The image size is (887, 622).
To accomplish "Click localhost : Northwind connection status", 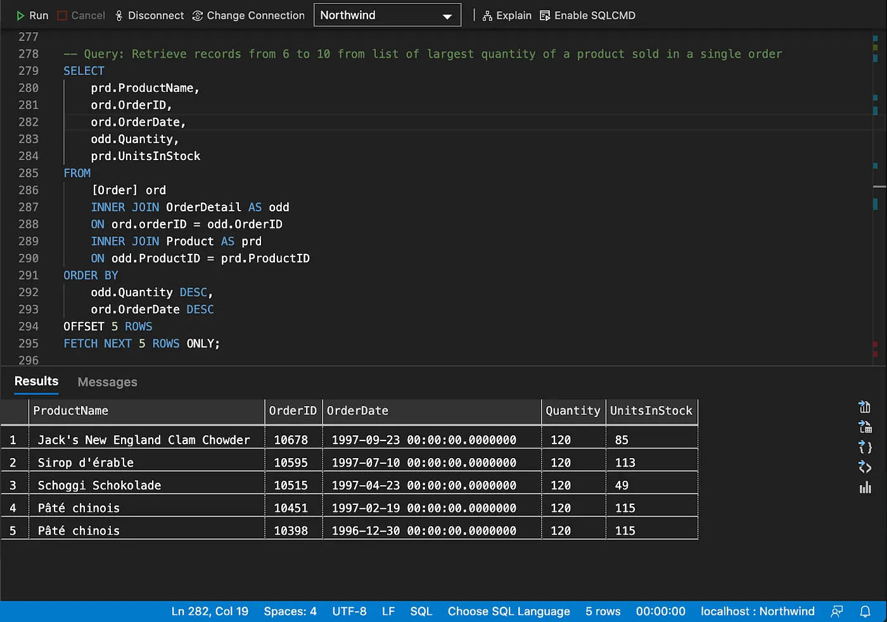I will click(x=758, y=611).
